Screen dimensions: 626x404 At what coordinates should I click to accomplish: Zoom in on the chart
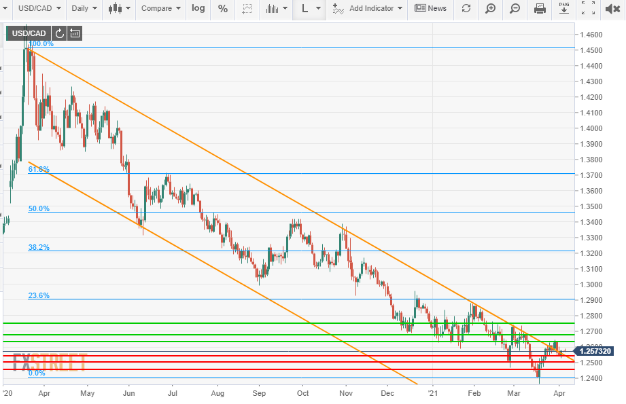[x=490, y=9]
